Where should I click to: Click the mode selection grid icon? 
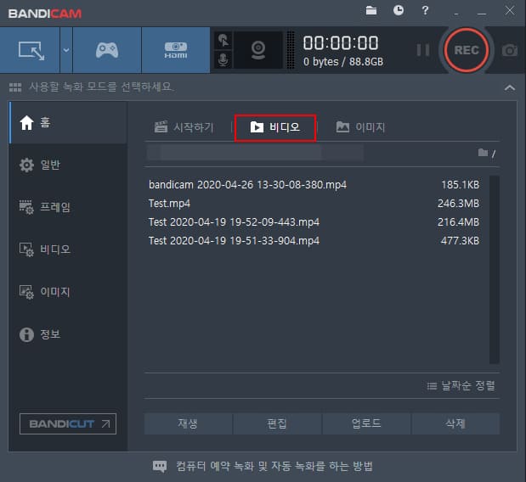click(15, 87)
